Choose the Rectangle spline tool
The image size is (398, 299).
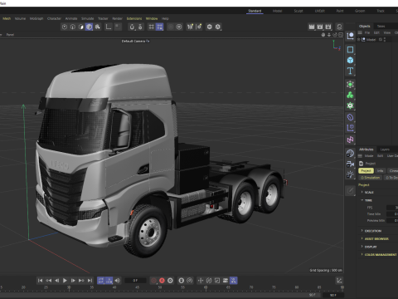pyautogui.click(x=350, y=50)
